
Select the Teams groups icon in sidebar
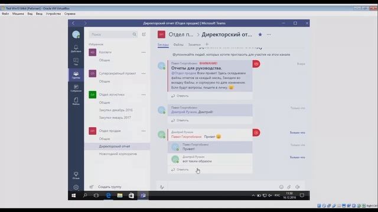pyautogui.click(x=76, y=75)
